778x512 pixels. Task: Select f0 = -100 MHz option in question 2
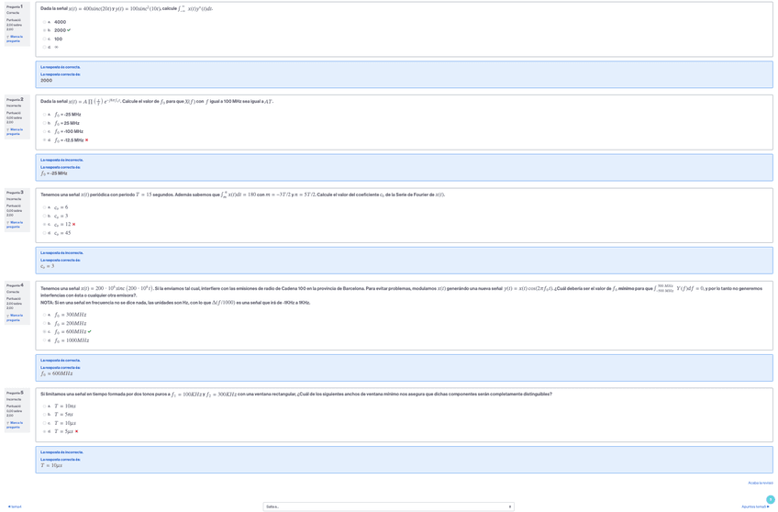44,131
